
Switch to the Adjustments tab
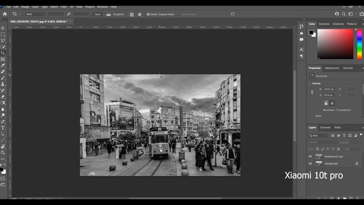332,68
